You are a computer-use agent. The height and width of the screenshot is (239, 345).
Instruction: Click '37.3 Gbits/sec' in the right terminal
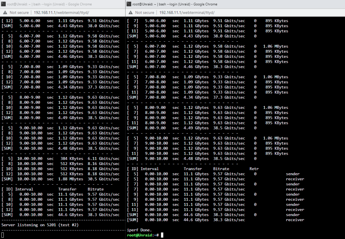pos(229,97)
